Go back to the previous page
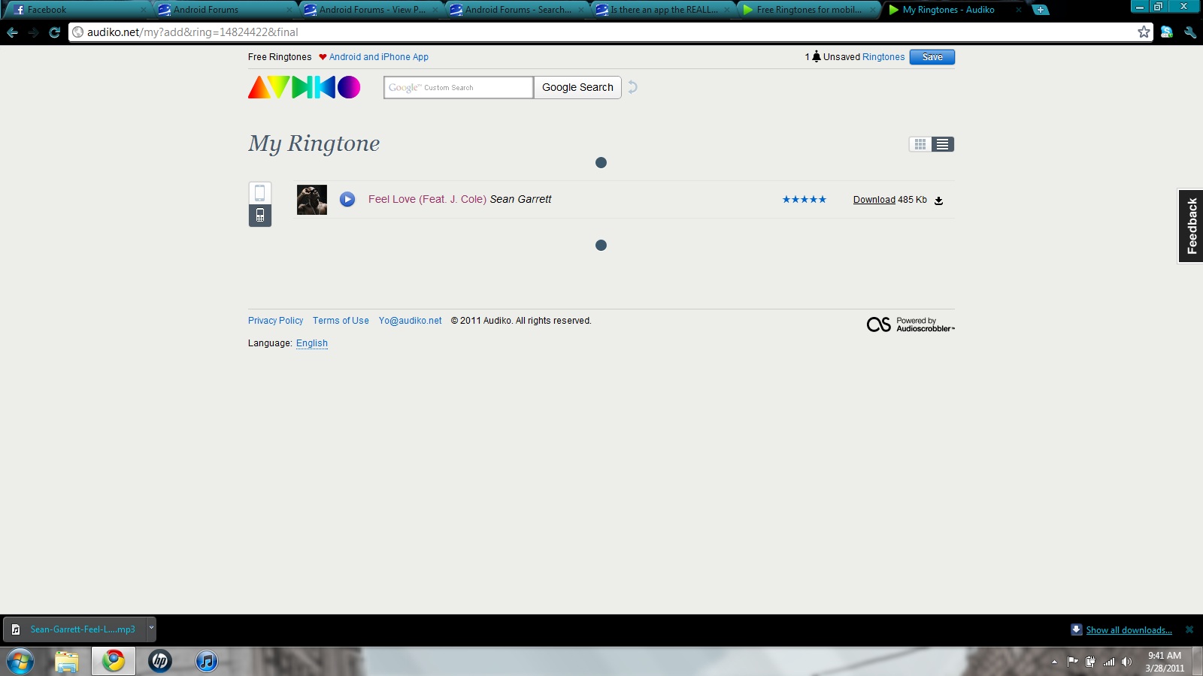Screen dimensions: 1203x676 (x=12, y=32)
